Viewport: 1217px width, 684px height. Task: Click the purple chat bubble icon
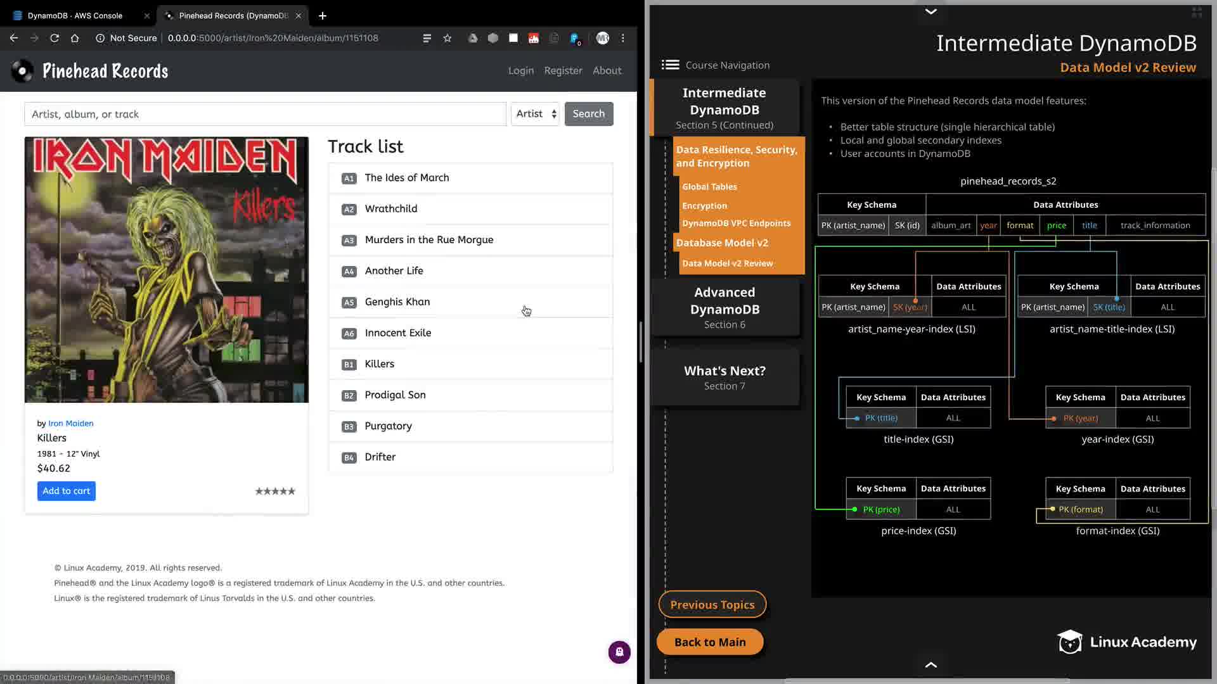click(619, 652)
